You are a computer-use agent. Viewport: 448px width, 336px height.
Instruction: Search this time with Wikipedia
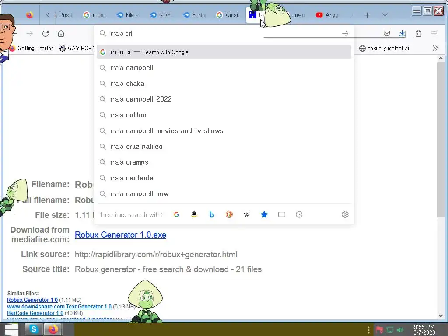[247, 214]
